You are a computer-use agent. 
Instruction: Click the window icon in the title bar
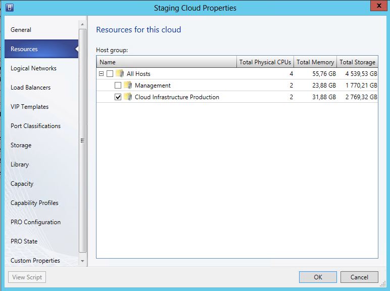point(10,8)
